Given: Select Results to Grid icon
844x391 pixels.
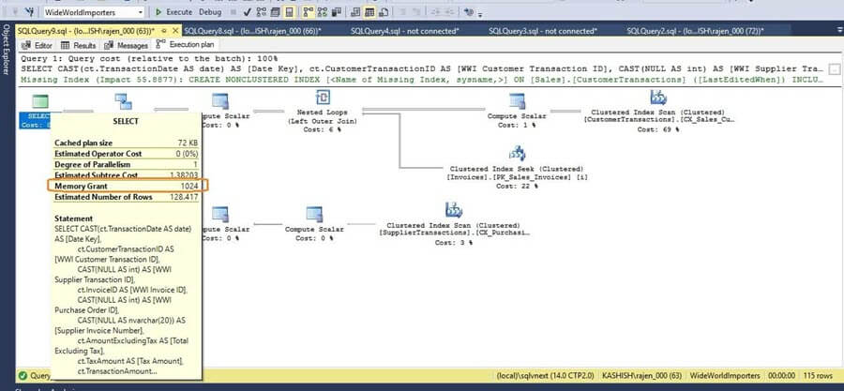Looking at the screenshot, I should 369,12.
